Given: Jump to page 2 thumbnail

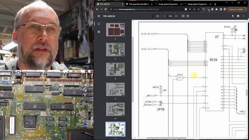Looking at the screenshot, I should [116, 30].
